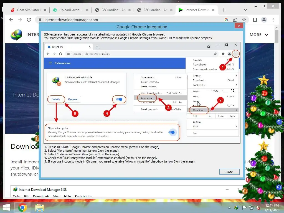Click the page's vertical scrollbar thumb
This screenshot has width=284, height=213.
[277, 36]
